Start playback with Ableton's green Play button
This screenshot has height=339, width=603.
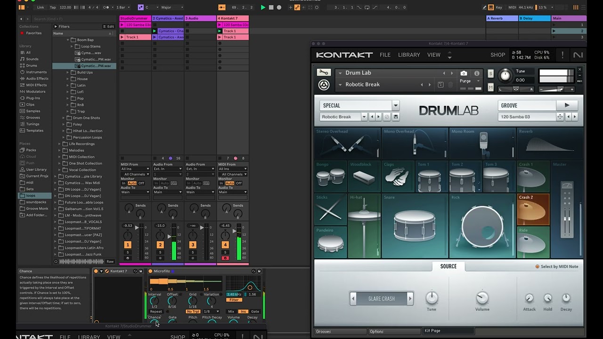pos(263,8)
